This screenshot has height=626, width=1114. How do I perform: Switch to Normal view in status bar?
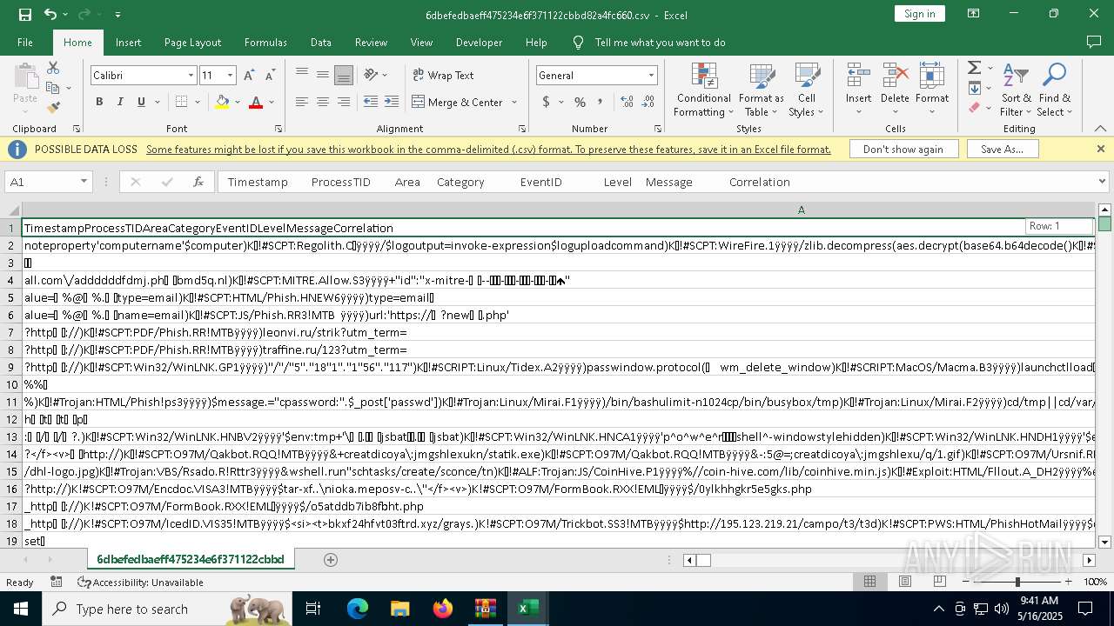[x=869, y=582]
